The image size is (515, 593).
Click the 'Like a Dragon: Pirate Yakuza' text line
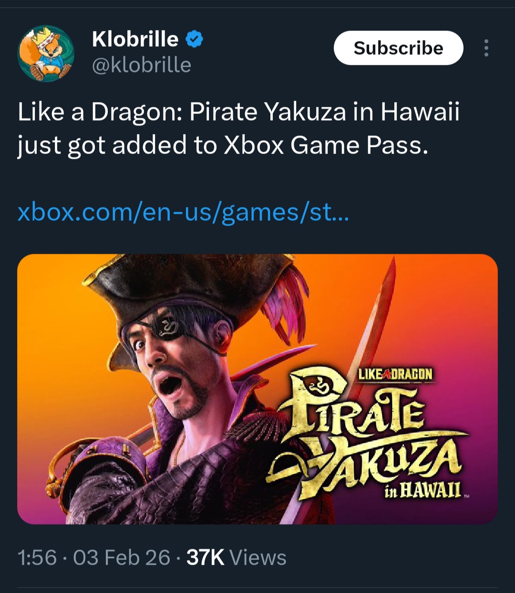pyautogui.click(x=238, y=113)
